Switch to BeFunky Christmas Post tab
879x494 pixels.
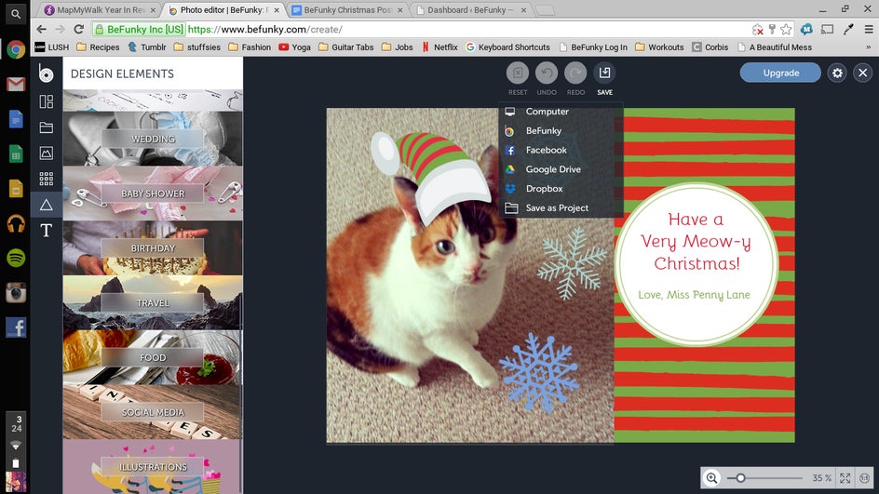click(x=347, y=9)
